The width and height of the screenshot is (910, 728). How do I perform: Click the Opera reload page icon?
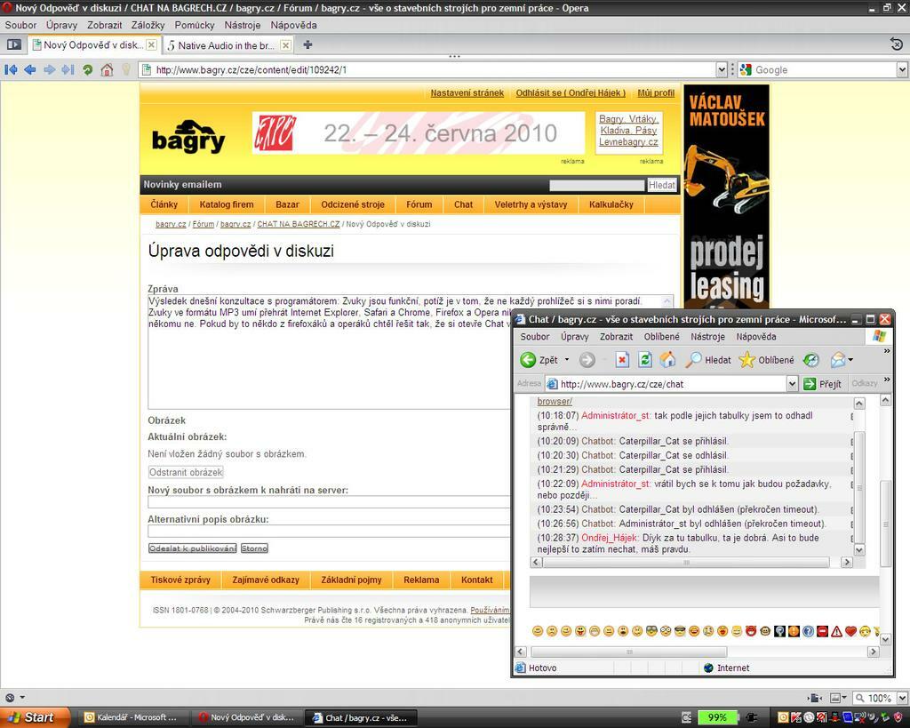(x=87, y=69)
